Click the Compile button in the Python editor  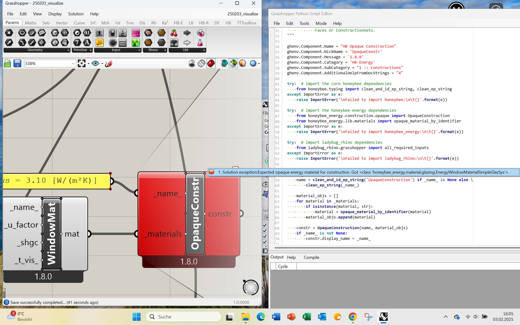tap(311, 257)
